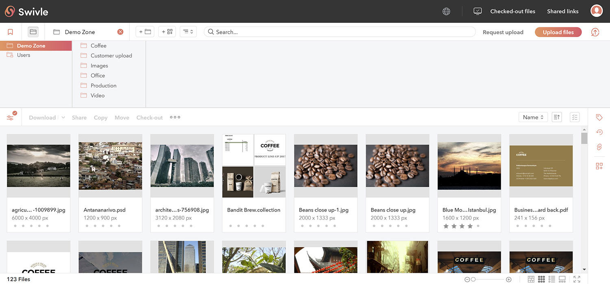Switch to list view
This screenshot has width=610, height=284.
552,279
